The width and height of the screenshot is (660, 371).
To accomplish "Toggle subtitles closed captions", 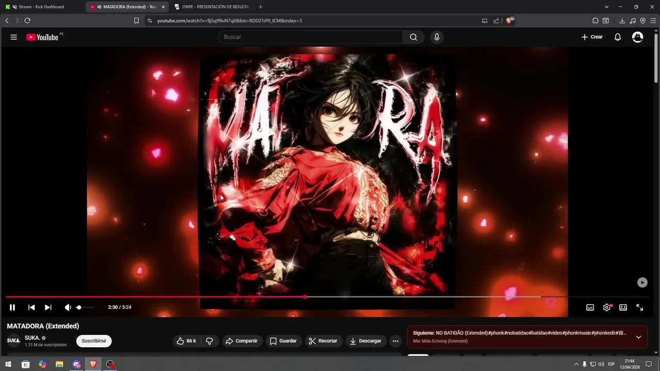I will coord(590,307).
